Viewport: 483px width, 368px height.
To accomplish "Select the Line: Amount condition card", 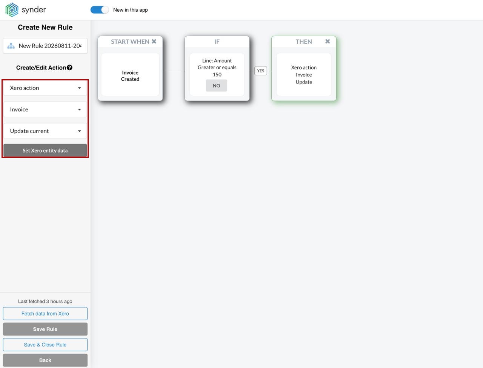I will click(x=217, y=74).
